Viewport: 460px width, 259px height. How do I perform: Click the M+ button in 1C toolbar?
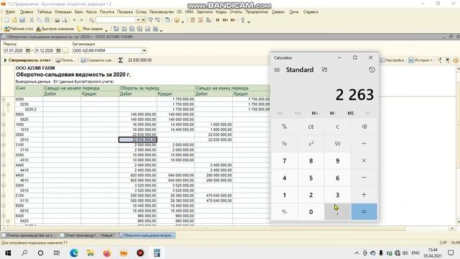(225, 20)
